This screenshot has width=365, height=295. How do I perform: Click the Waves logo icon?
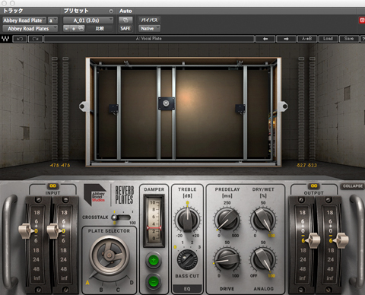click(x=5, y=39)
